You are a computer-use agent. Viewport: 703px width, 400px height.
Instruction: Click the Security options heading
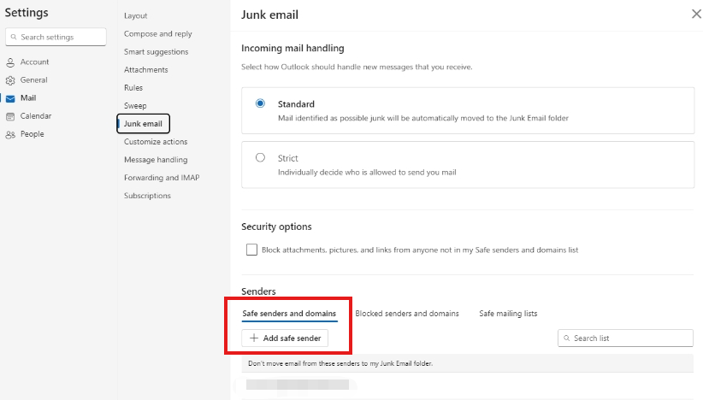click(276, 226)
